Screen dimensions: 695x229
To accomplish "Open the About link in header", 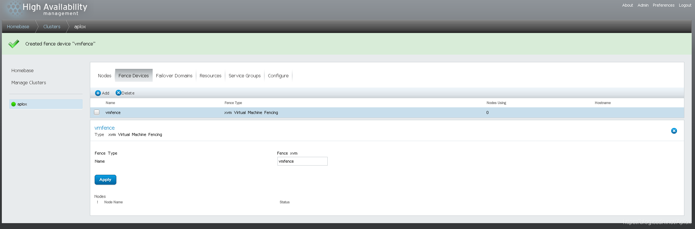I will [627, 5].
